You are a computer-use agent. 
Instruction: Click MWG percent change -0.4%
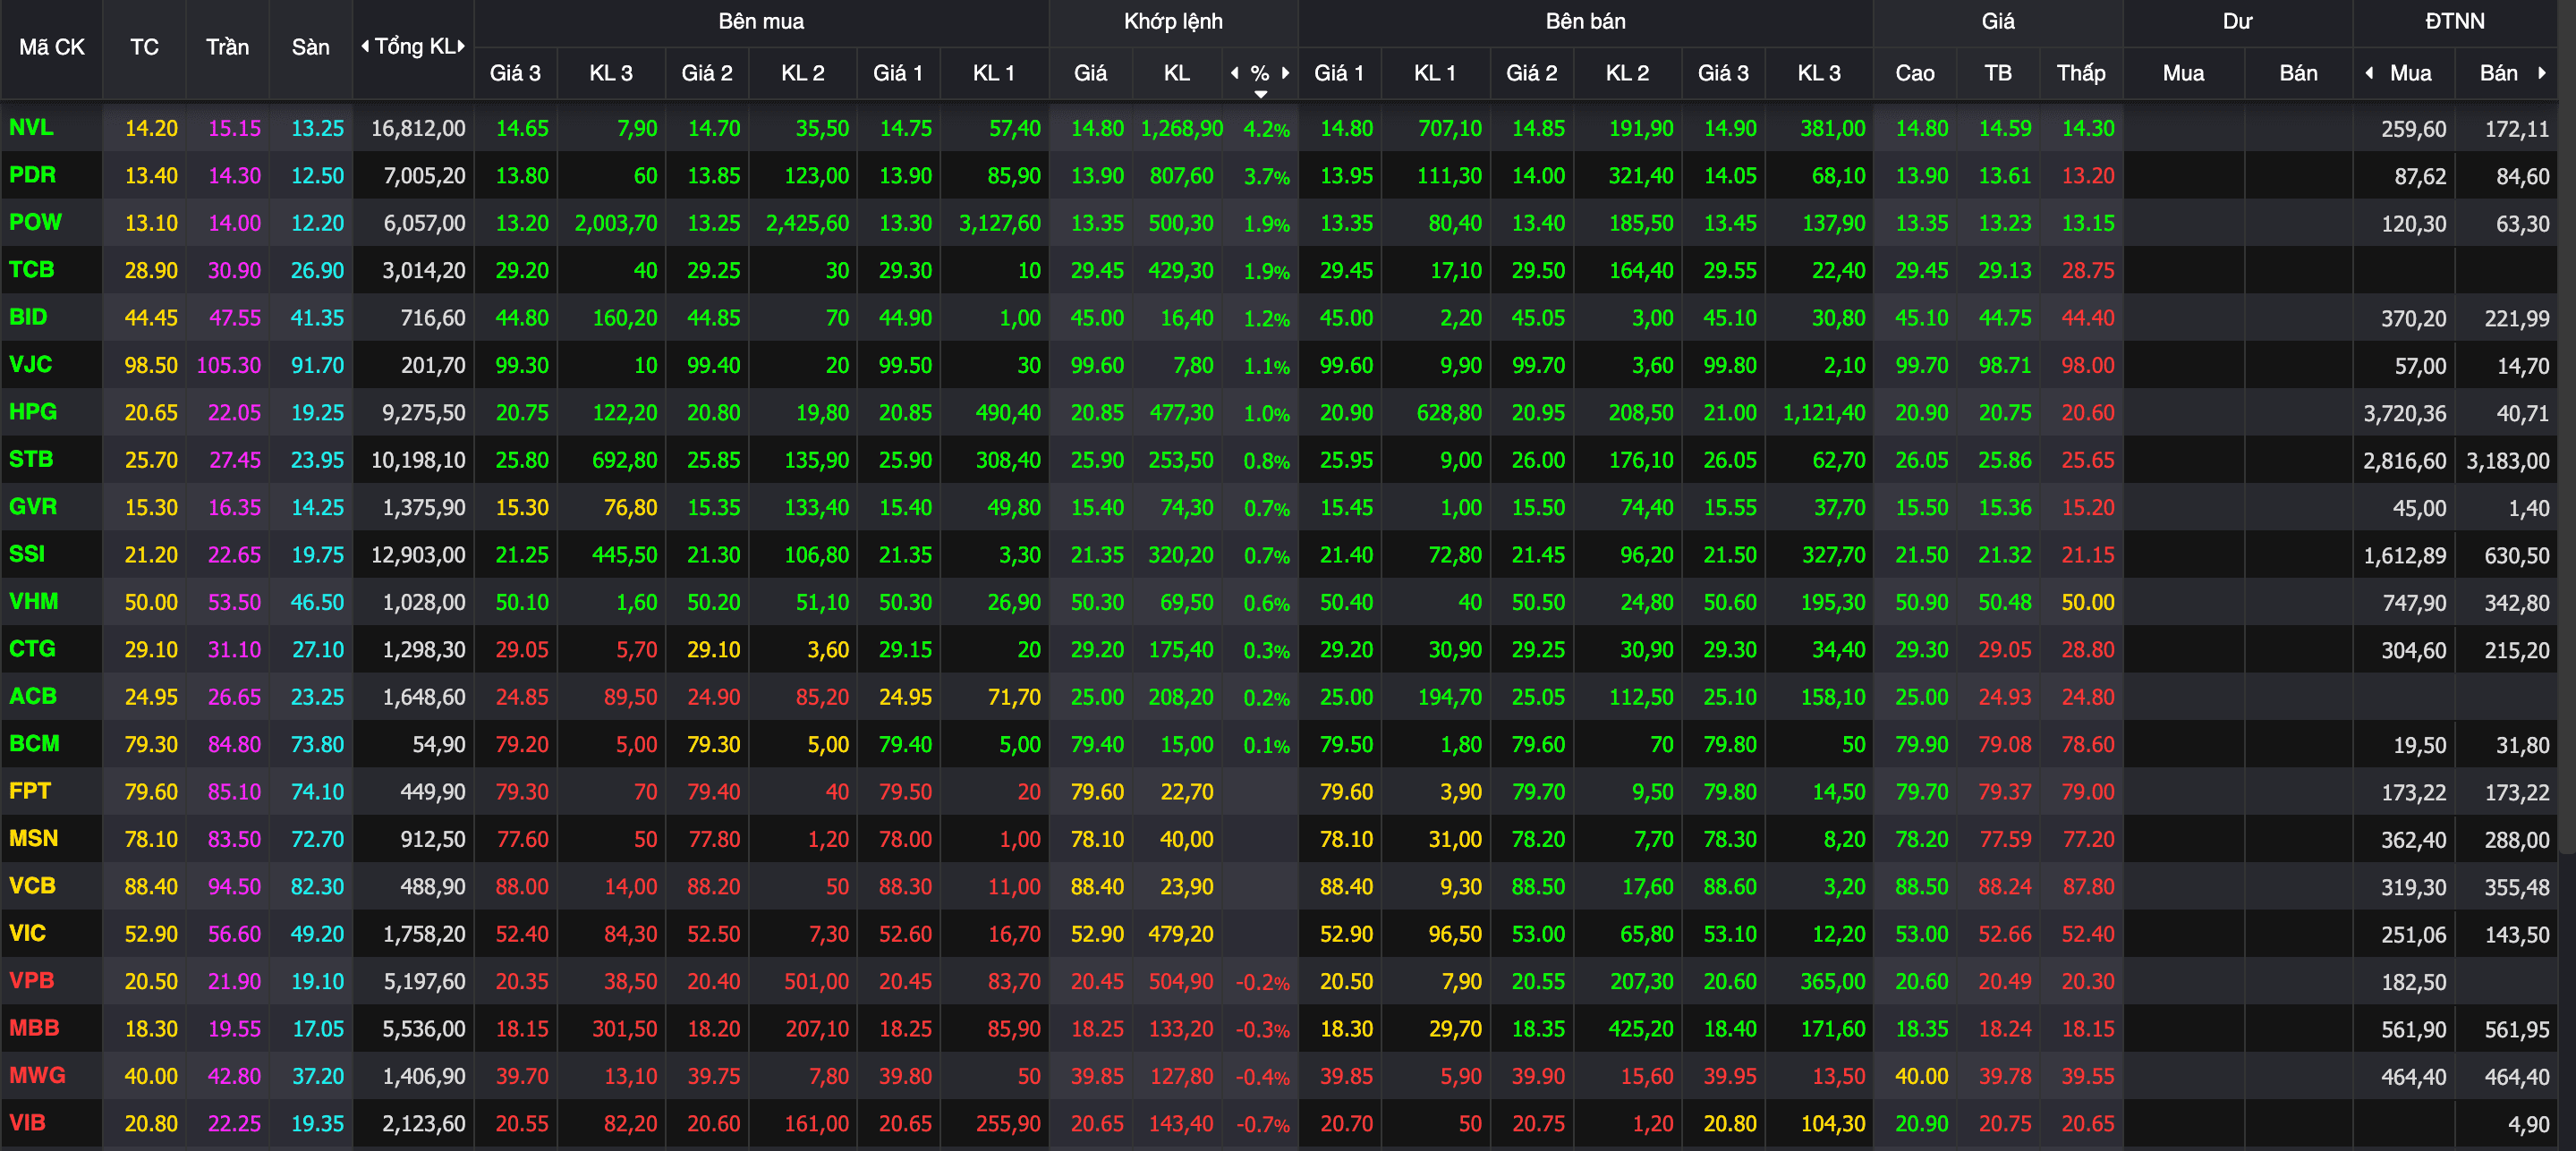point(1262,1077)
